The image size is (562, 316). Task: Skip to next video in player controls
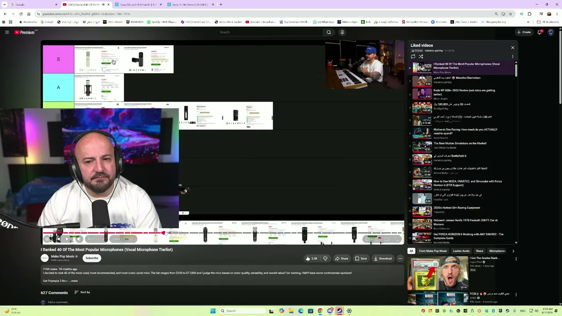(67, 239)
